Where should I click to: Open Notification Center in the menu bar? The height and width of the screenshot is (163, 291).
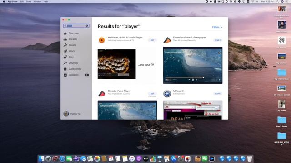286,1
